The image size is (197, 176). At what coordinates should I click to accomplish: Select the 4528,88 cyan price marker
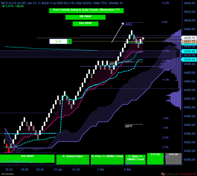point(189,51)
